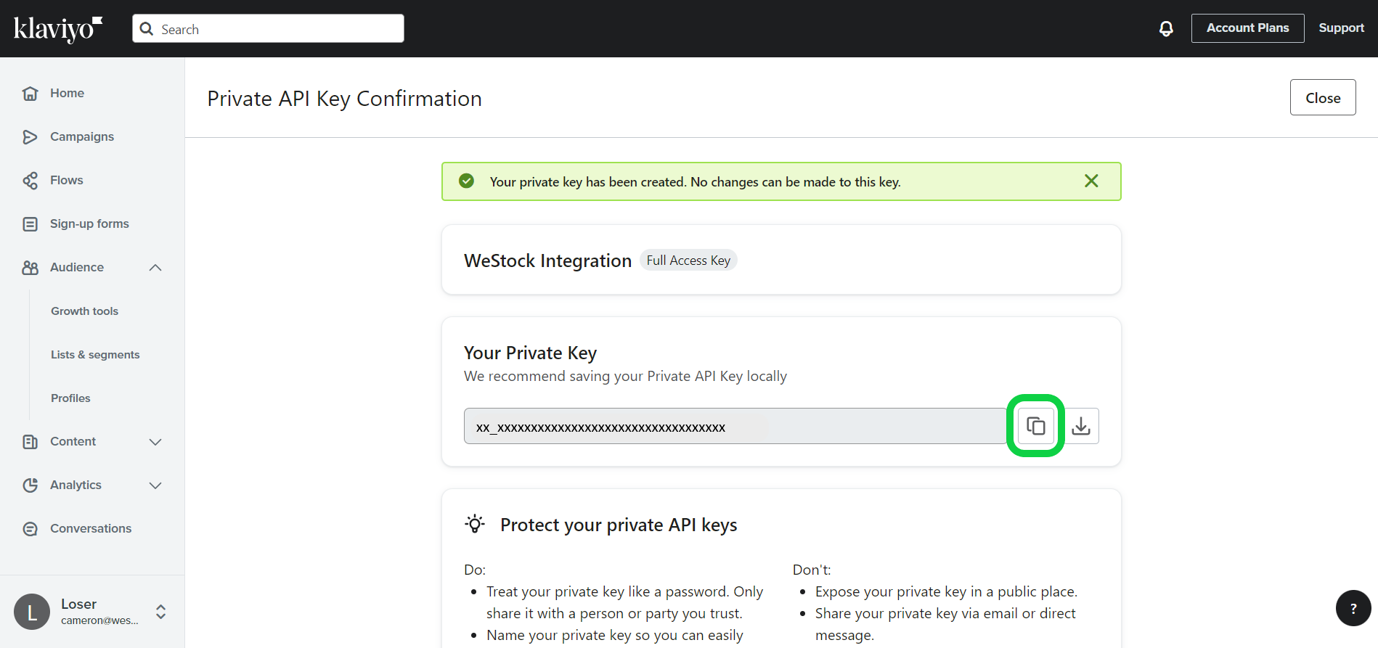1378x648 pixels.
Task: Click the "Don't:" list label
Action: click(812, 570)
